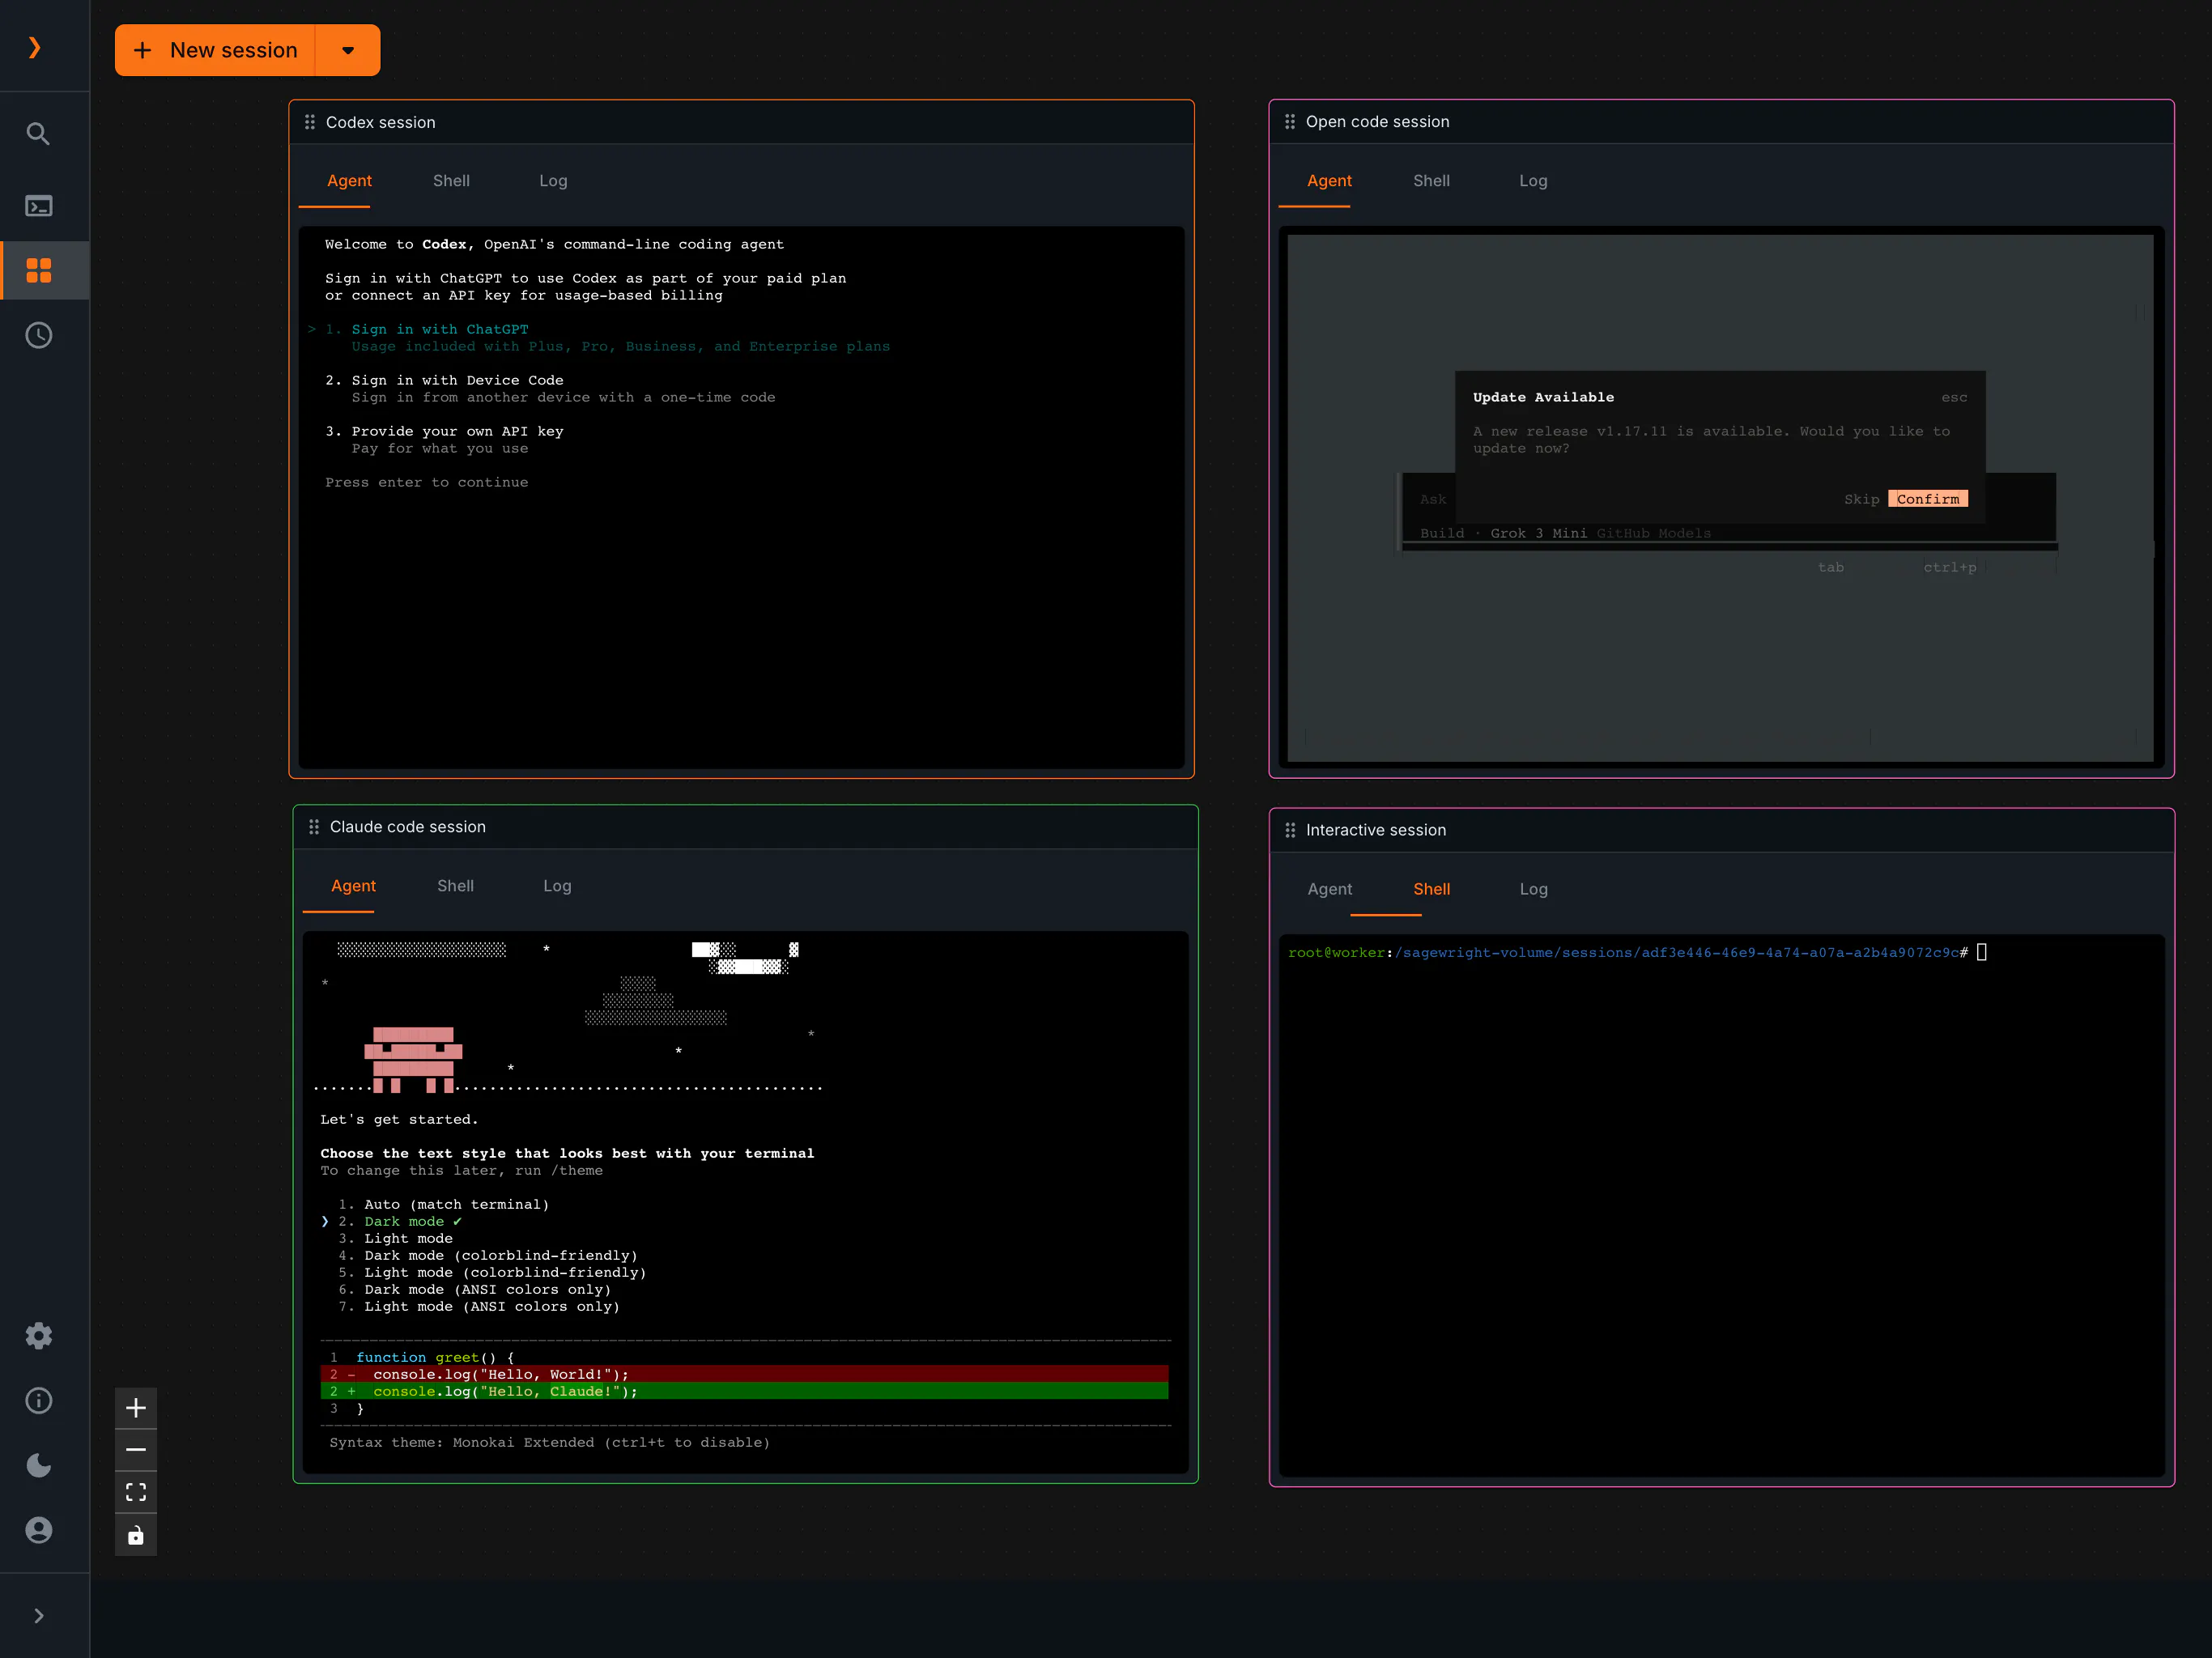Click the Claude code session title
Viewport: 2212px width, 1658px height.
point(407,827)
